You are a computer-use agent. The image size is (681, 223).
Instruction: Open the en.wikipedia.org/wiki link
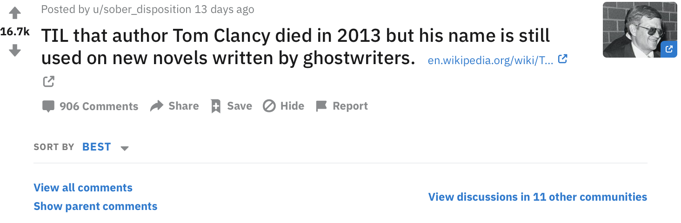[490, 60]
